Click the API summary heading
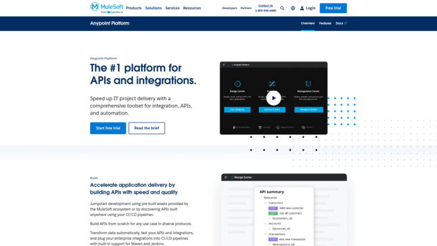The width and height of the screenshot is (437, 246). coord(272,191)
